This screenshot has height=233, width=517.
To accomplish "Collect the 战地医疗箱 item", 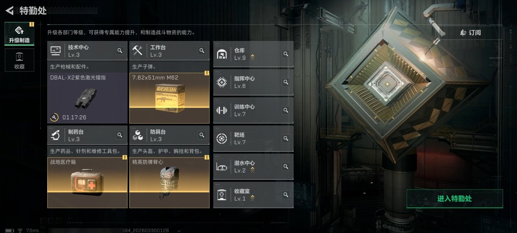I will pyautogui.click(x=87, y=183).
